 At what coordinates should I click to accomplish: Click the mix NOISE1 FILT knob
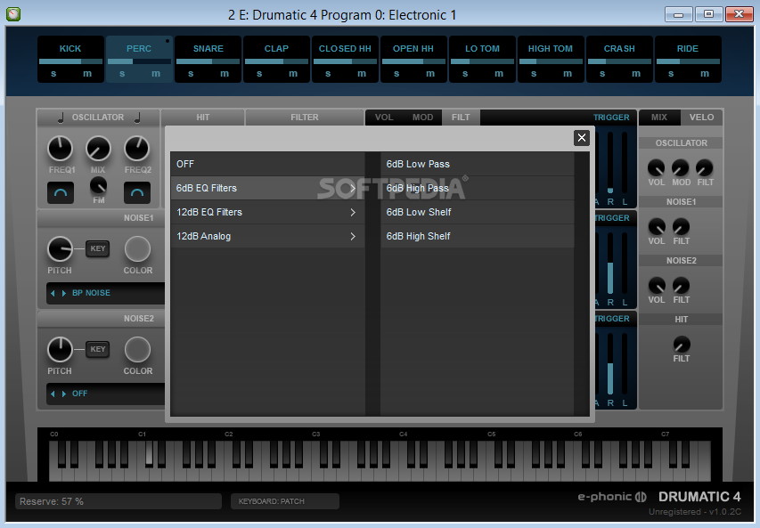pyautogui.click(x=681, y=226)
